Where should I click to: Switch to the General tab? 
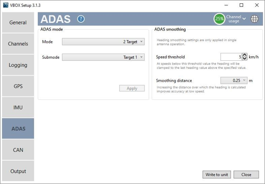coord(18,22)
